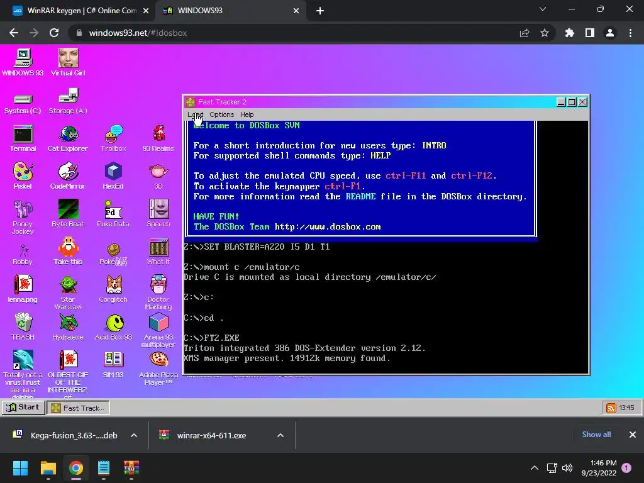Select the WINDOWS93 browser tab
This screenshot has width=644, height=483.
(x=230, y=11)
